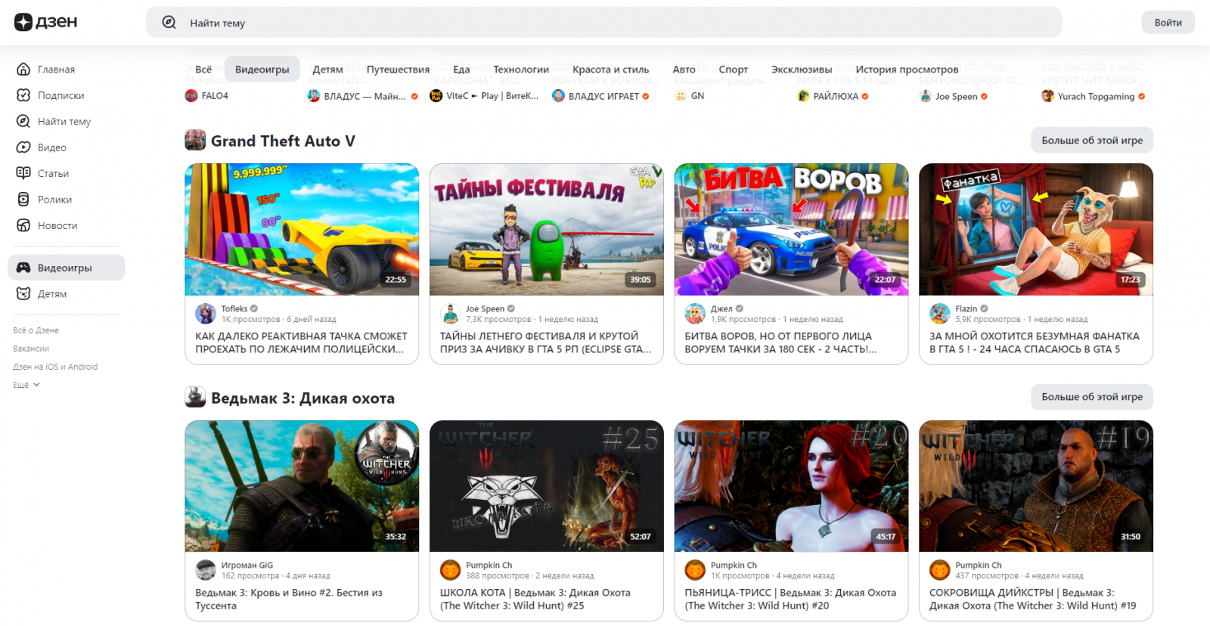The height and width of the screenshot is (626, 1210).
Task: Expand the Ещё menu in the sidebar
Action: click(x=26, y=385)
